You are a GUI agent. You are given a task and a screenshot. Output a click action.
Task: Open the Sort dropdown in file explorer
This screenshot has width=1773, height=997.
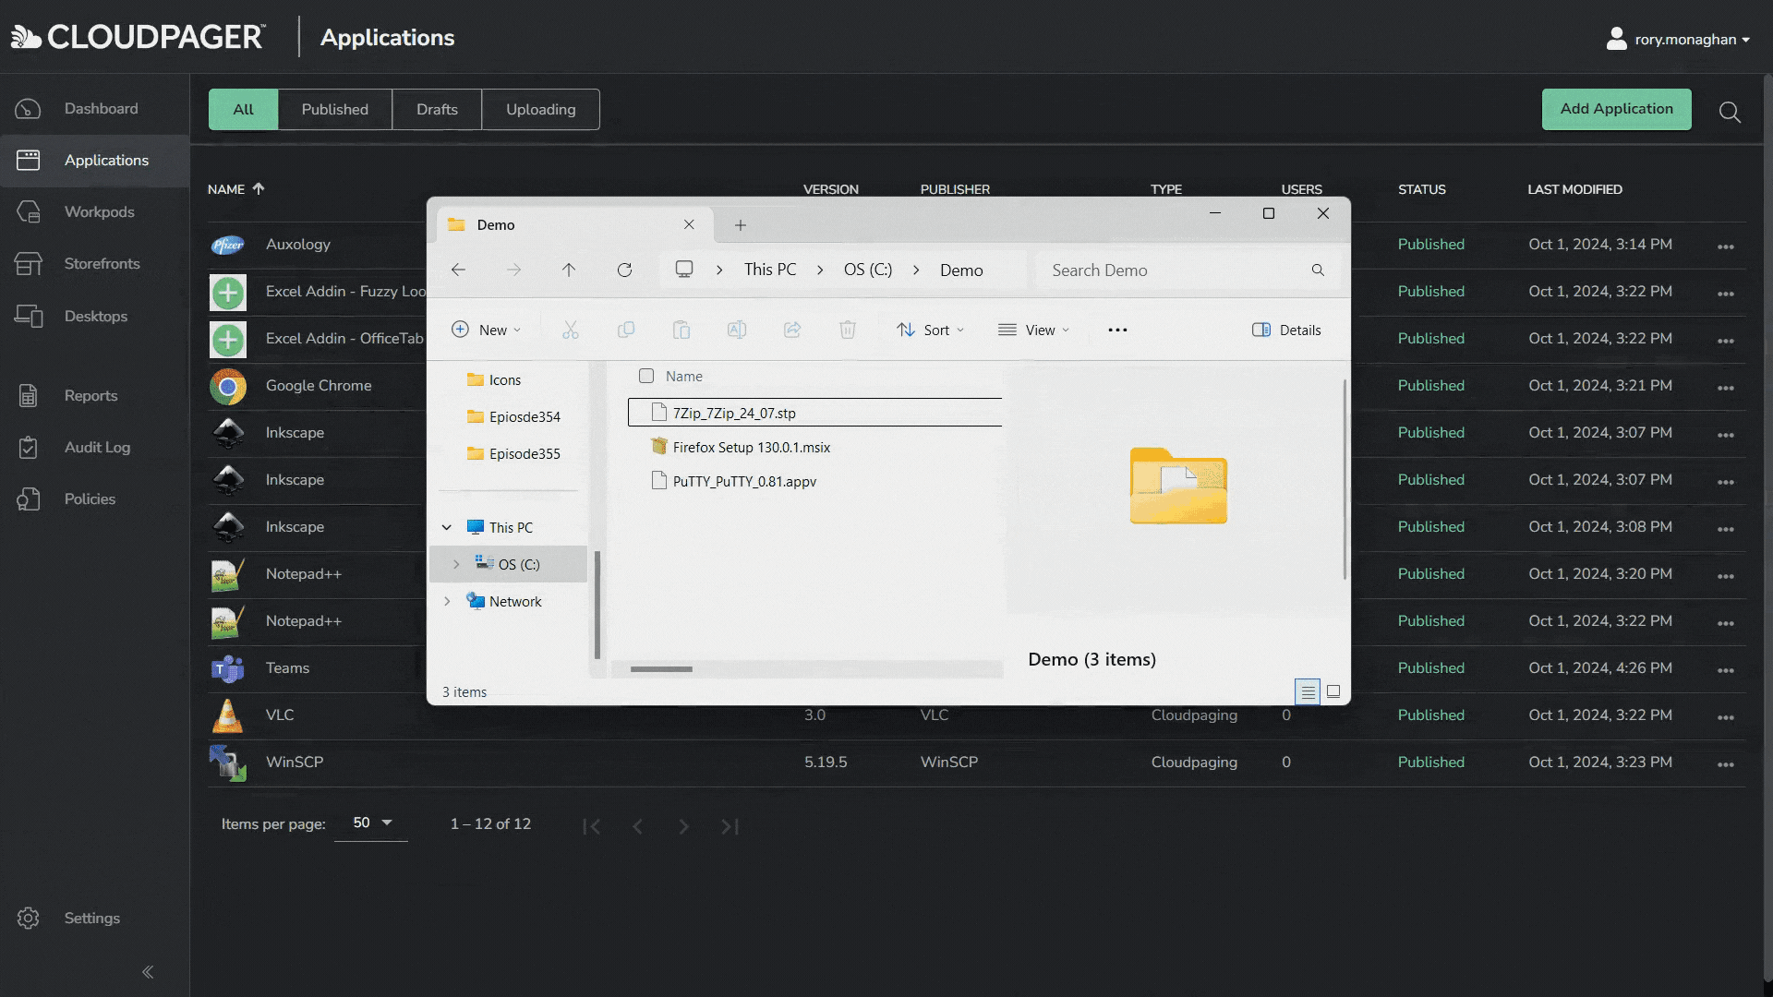932,329
